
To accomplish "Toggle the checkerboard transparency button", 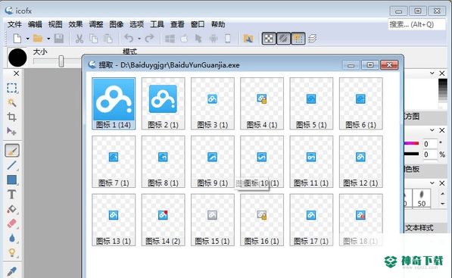I will coord(269,39).
